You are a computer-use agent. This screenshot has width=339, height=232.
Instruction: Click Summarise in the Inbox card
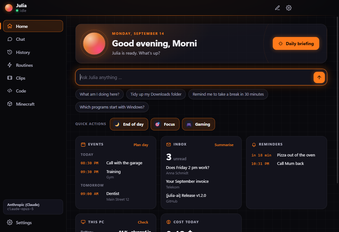point(224,145)
